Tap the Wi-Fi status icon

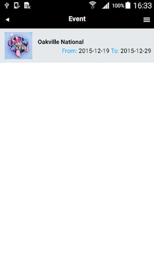(93, 5)
